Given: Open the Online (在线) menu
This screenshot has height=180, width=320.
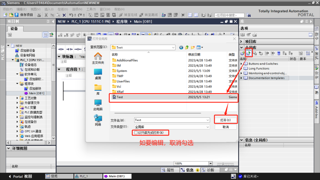Looking at the screenshot, I should [63, 9].
